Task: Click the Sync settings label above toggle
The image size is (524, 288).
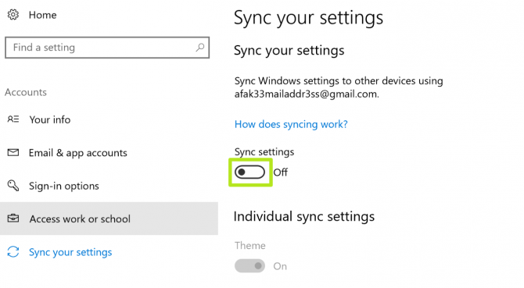Action: [264, 152]
